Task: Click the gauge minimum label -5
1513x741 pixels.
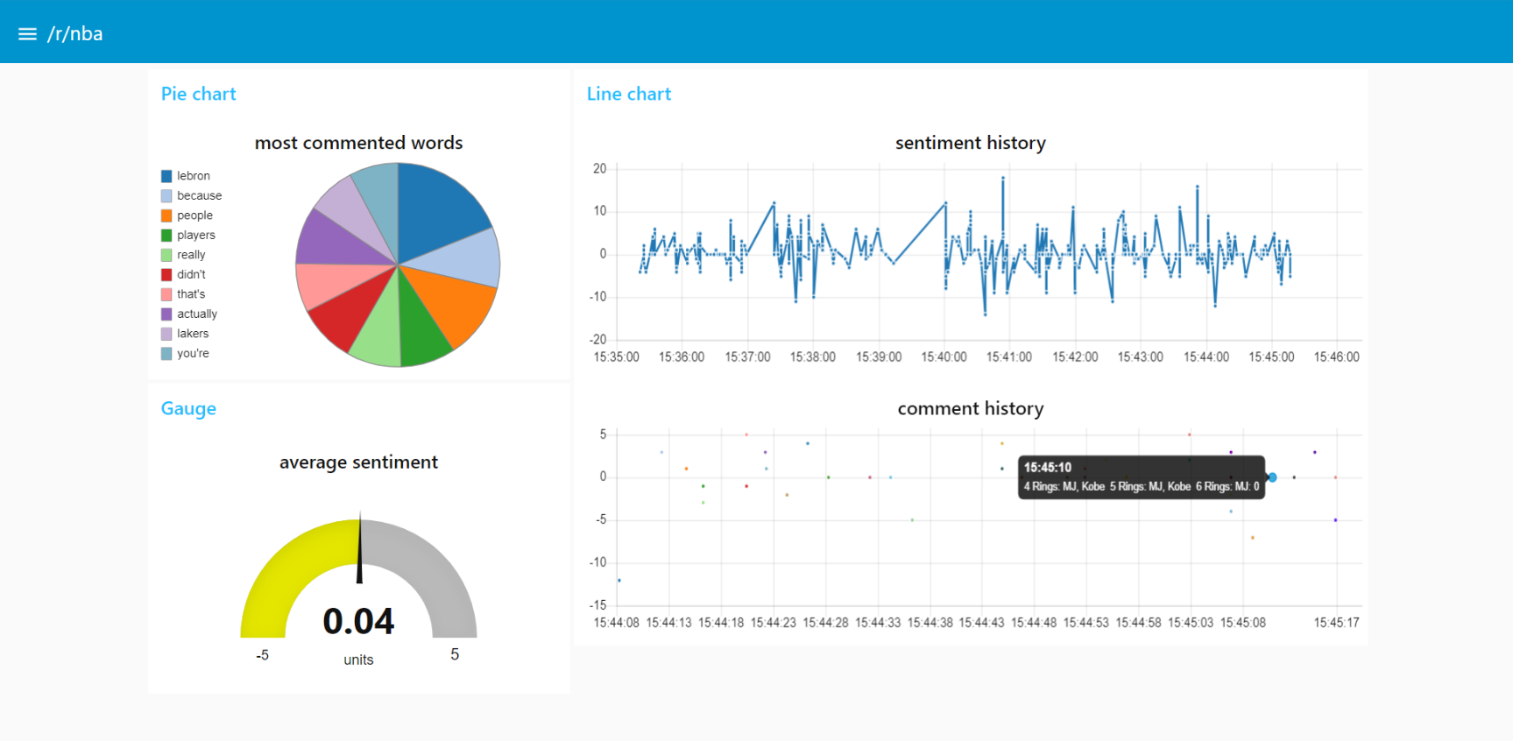Action: [262, 656]
